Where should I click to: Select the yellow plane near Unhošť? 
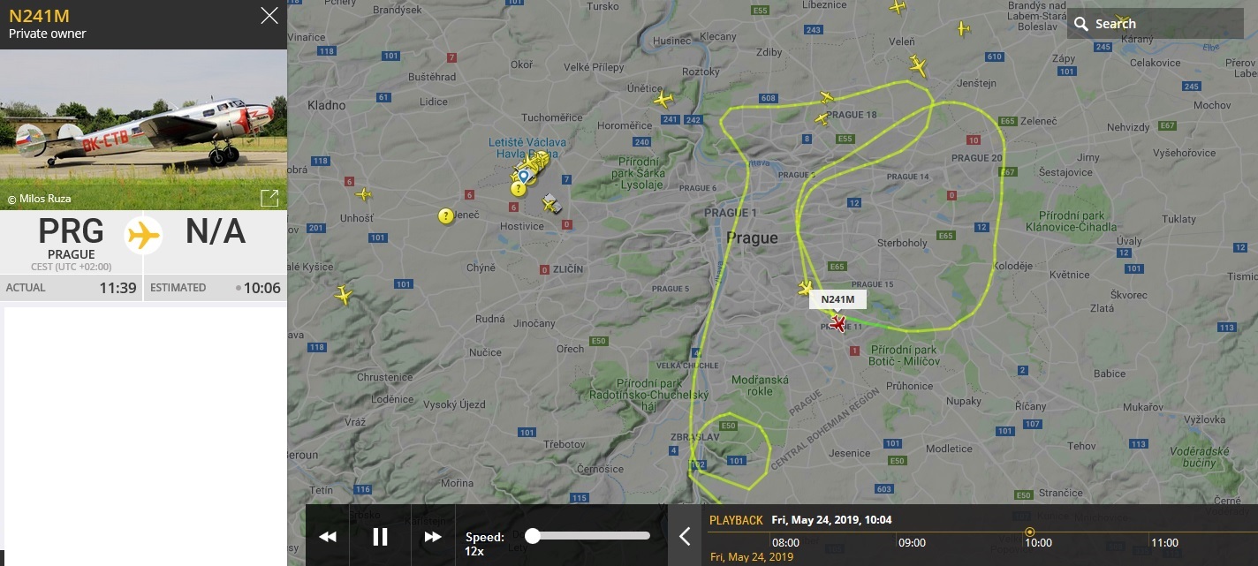[362, 194]
